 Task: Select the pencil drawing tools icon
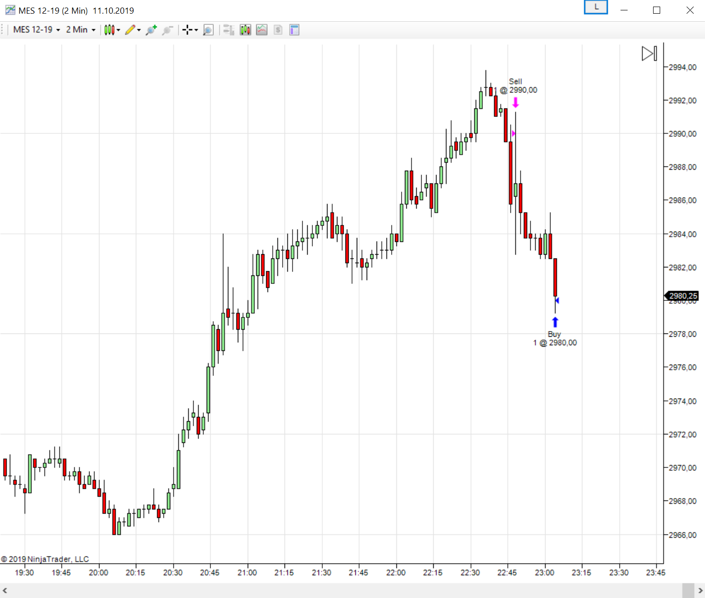click(x=130, y=30)
